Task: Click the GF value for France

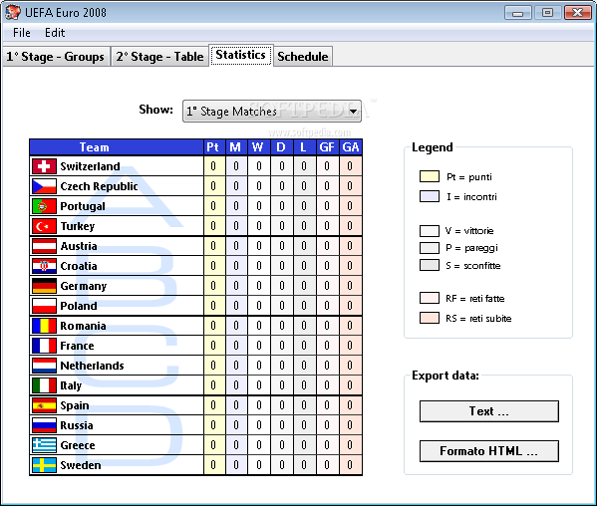Action: pyautogui.click(x=327, y=346)
